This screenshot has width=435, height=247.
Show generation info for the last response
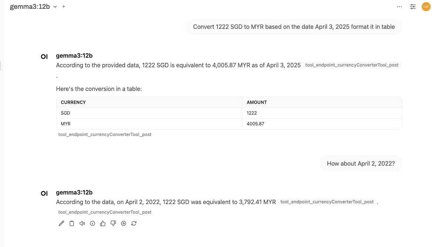pos(92,223)
